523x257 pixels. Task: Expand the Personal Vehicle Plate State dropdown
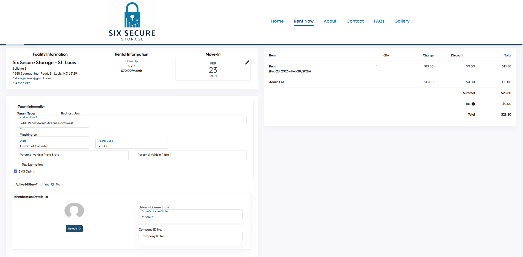tap(73, 155)
